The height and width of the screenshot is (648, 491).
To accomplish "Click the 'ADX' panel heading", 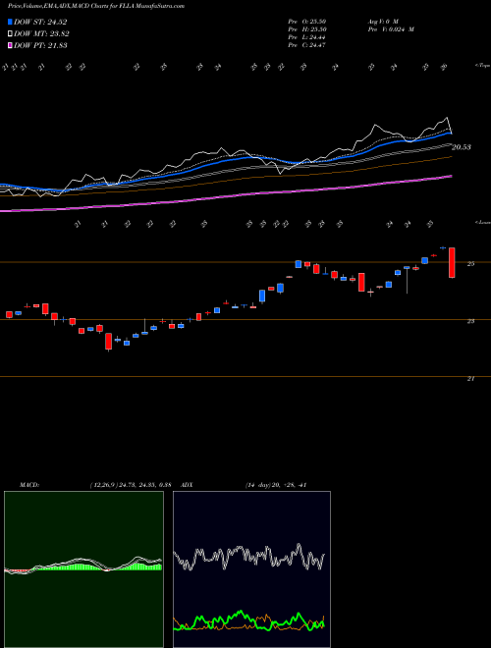I will tap(187, 485).
